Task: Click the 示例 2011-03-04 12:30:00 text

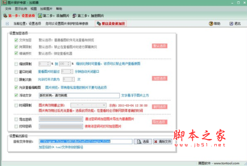Action: coord(128,106)
